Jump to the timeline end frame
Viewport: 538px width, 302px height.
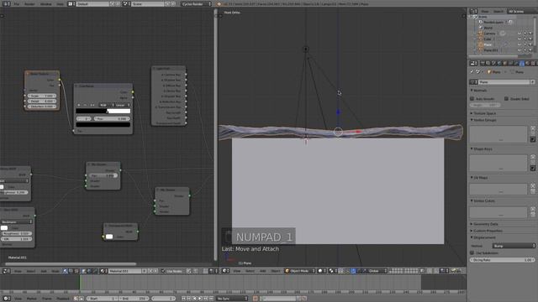211,299
